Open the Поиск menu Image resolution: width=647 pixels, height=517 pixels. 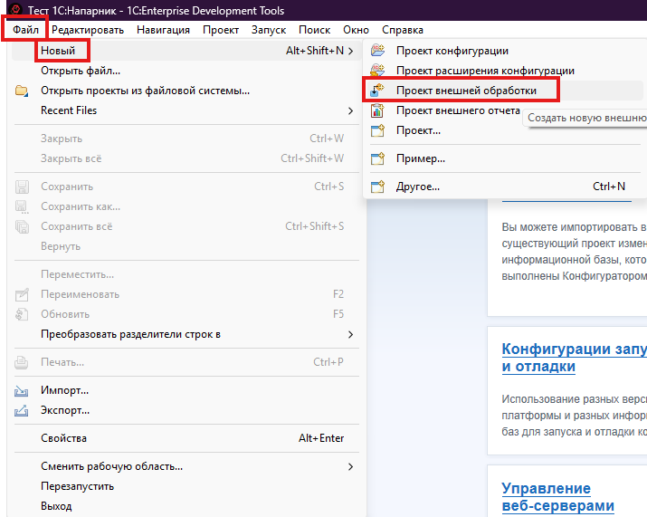coord(314,30)
